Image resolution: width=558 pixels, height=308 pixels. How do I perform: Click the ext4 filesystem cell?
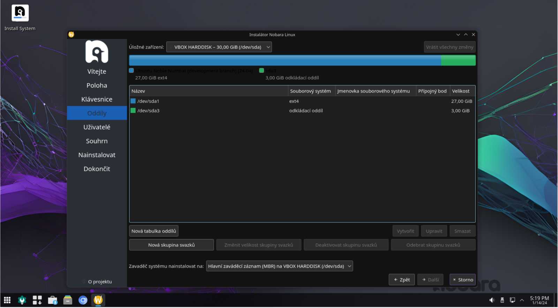(294, 101)
